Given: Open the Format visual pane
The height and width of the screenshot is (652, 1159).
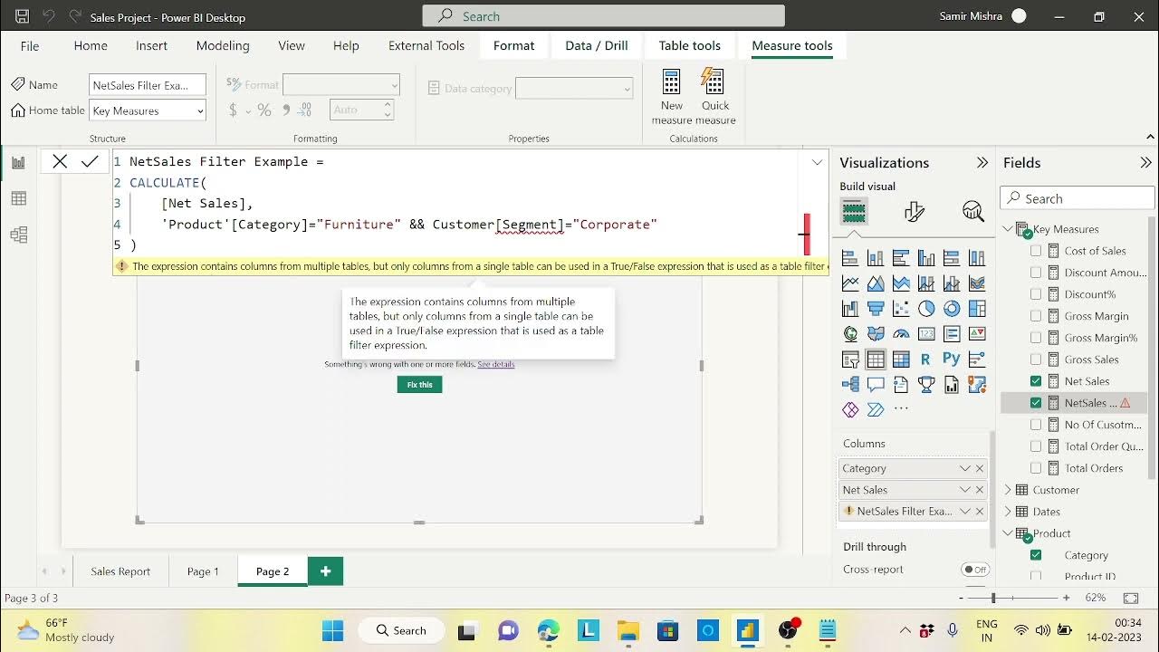Looking at the screenshot, I should 915,212.
